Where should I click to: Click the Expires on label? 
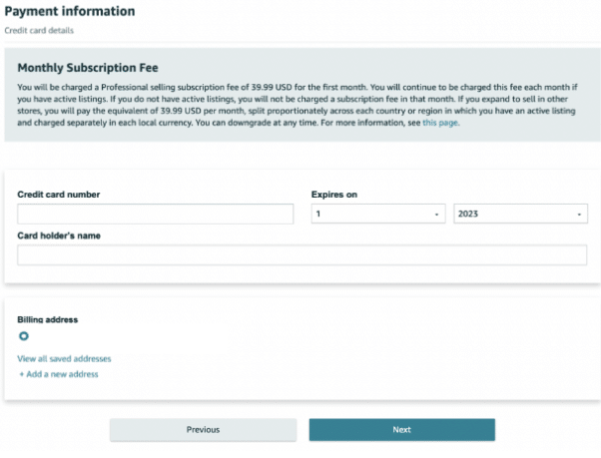(x=334, y=195)
